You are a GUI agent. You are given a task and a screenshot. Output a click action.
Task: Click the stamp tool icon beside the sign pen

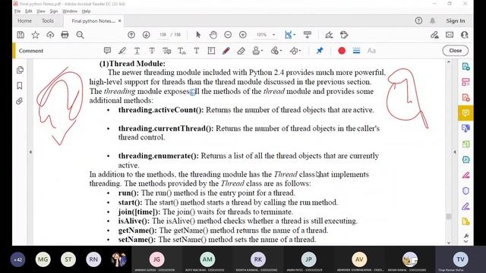point(344,35)
